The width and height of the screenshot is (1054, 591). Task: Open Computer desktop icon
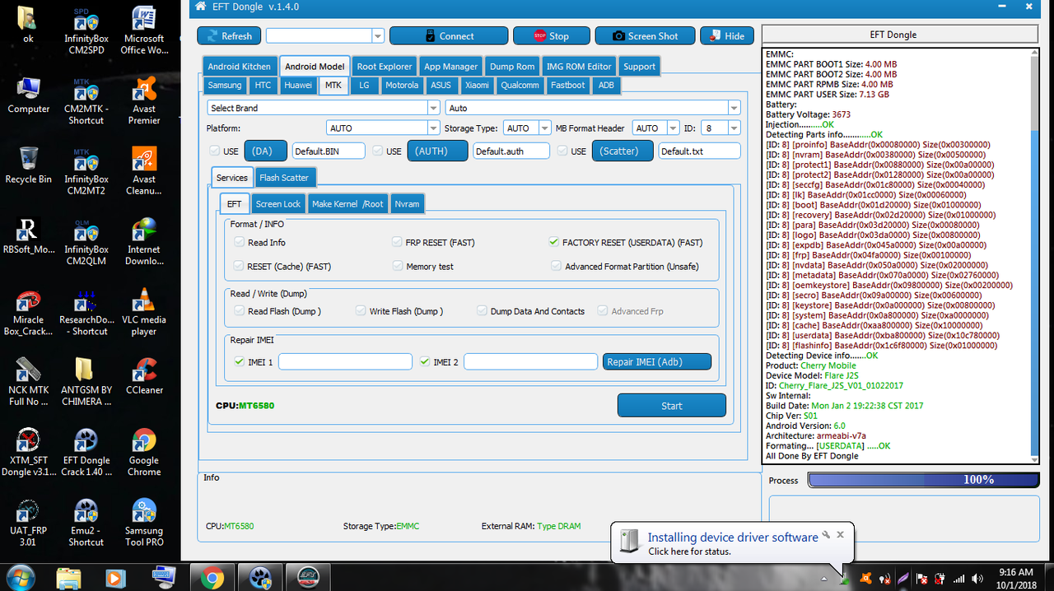pos(28,95)
